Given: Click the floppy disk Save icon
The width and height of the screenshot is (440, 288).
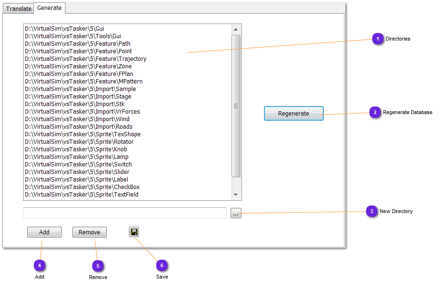Looking at the screenshot, I should click(134, 232).
